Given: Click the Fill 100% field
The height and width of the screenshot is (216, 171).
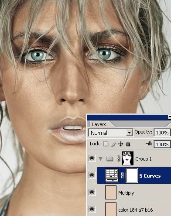Looking at the screenshot, I should [162, 144].
